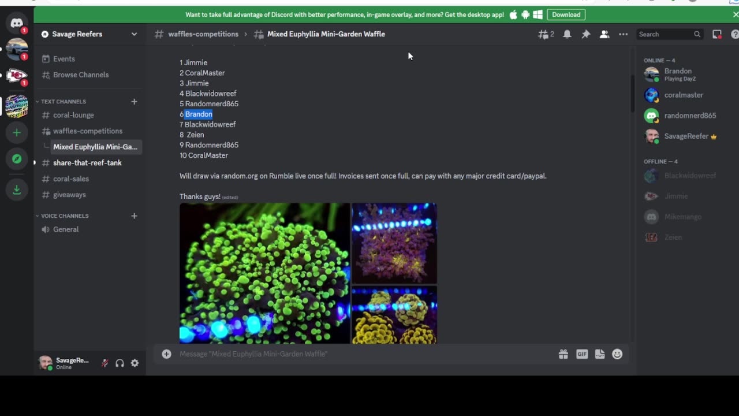Toggle the headphones deafen icon
Screen dimensions: 739x416
(x=120, y=363)
